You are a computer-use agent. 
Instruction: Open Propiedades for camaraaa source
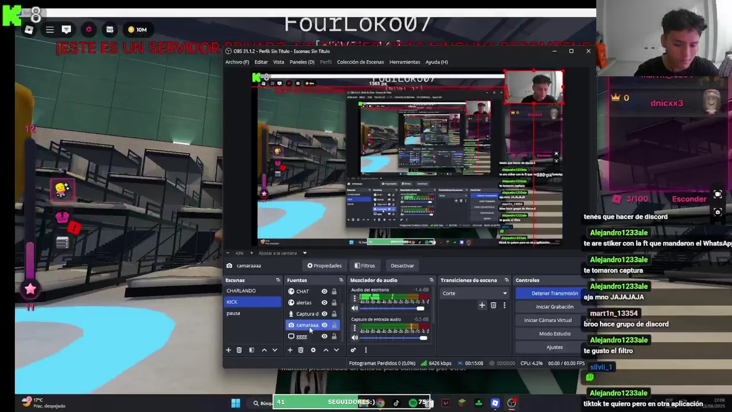(324, 266)
